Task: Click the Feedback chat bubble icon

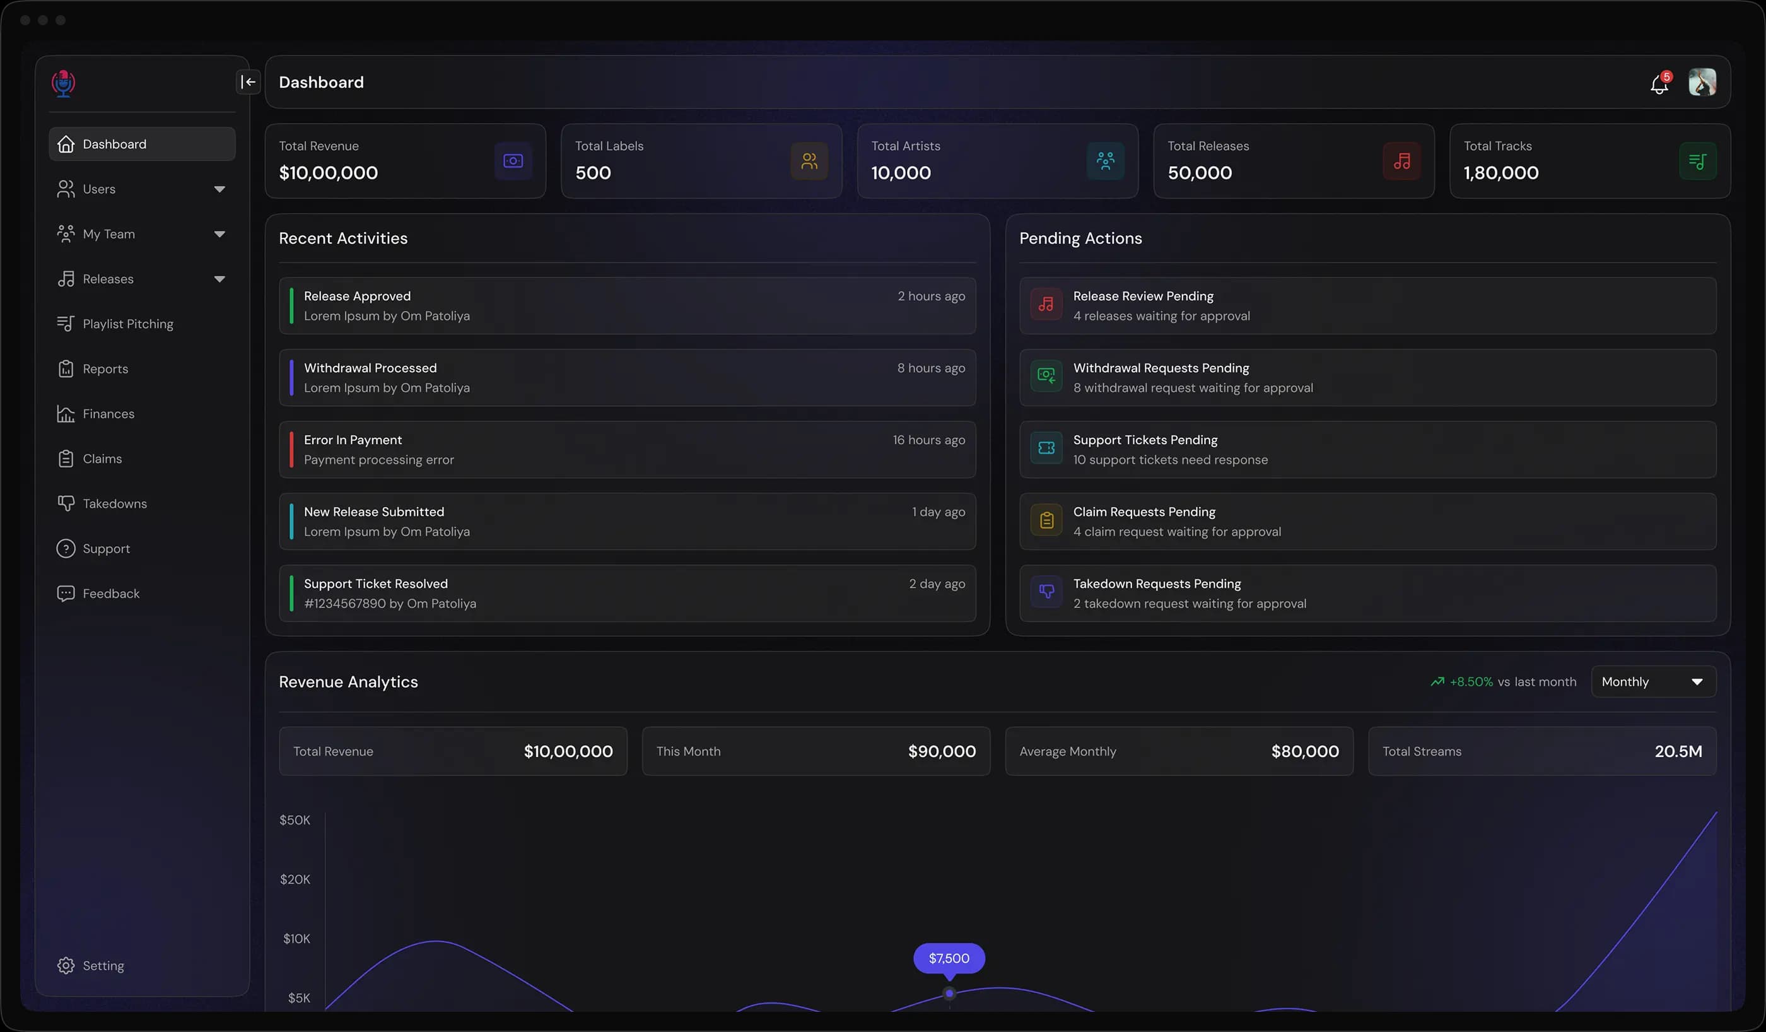Action: [66, 593]
